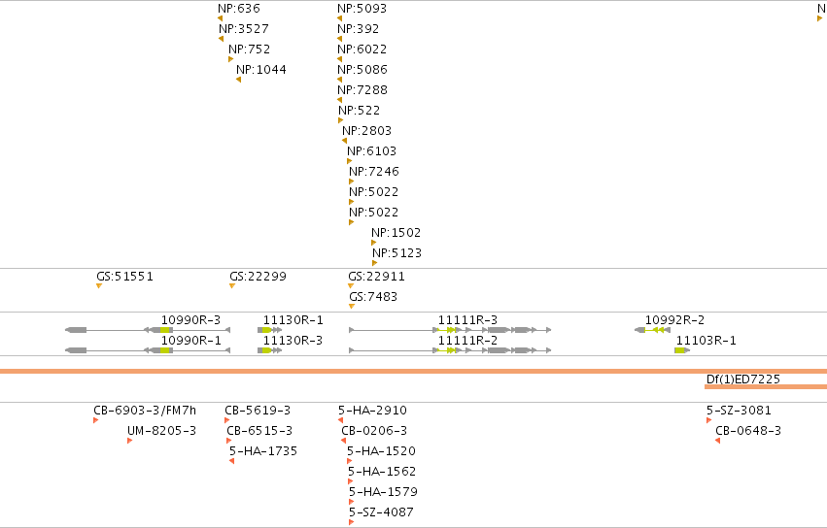Click the NP:5123 label
The image size is (827, 528).
[397, 253]
